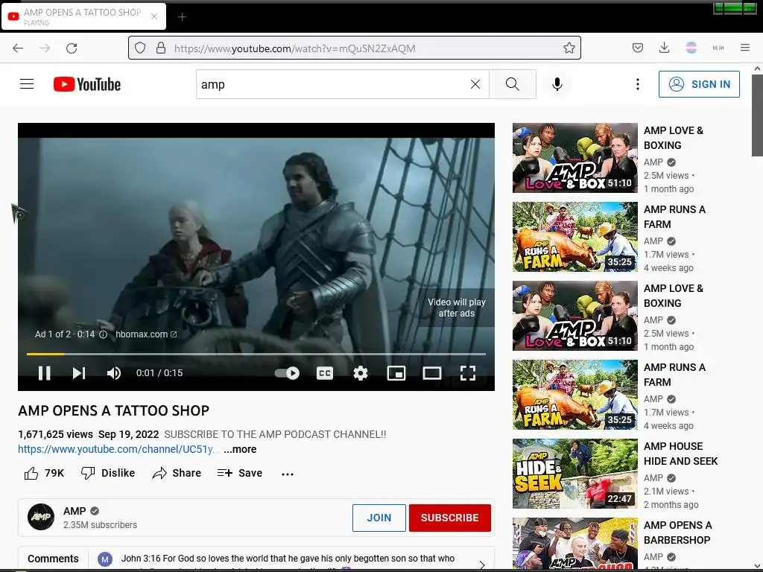This screenshot has height=572, width=763.
Task: Open Firefox application menu
Action: coord(745,48)
